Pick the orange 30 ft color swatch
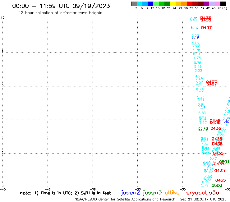The image size is (230, 202). pyautogui.click(x=184, y=4)
